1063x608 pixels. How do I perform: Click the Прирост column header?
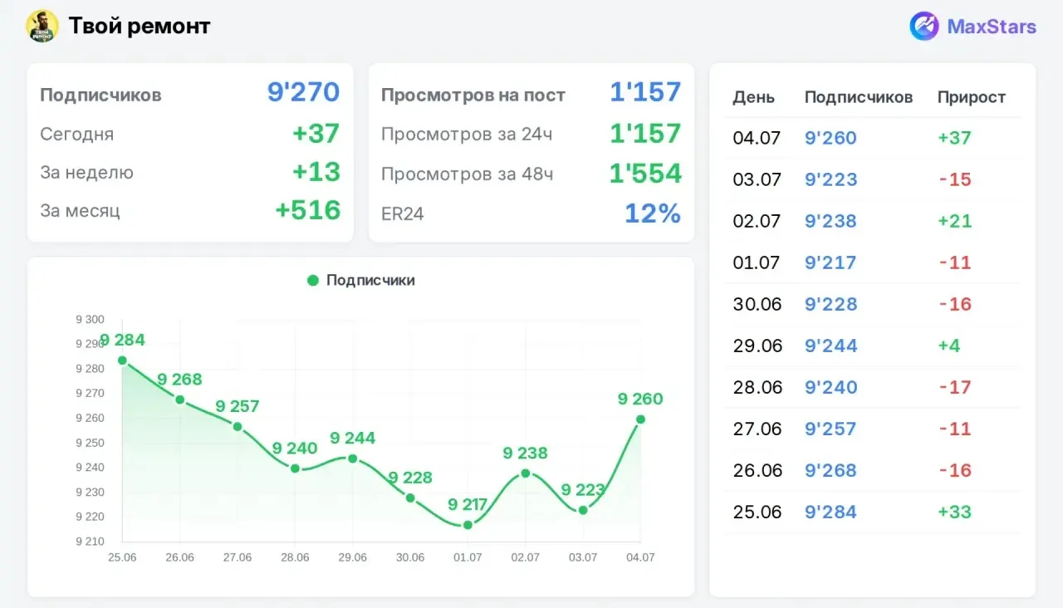(972, 97)
